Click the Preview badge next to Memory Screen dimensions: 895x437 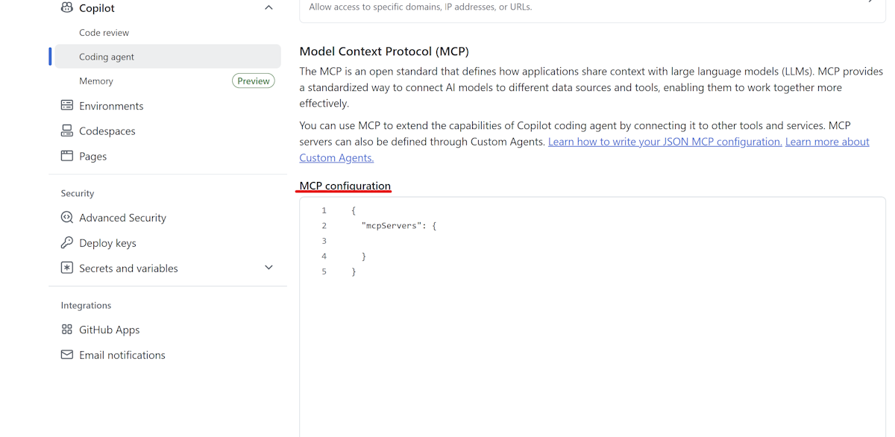tap(254, 81)
